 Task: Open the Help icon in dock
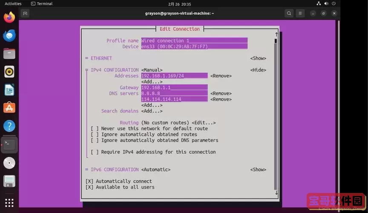tap(9, 126)
